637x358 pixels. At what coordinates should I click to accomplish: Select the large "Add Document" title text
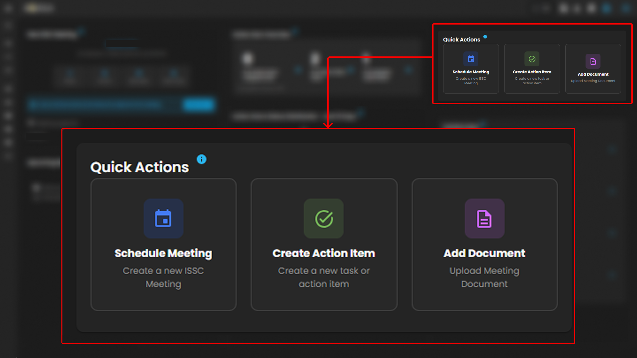pyautogui.click(x=484, y=253)
